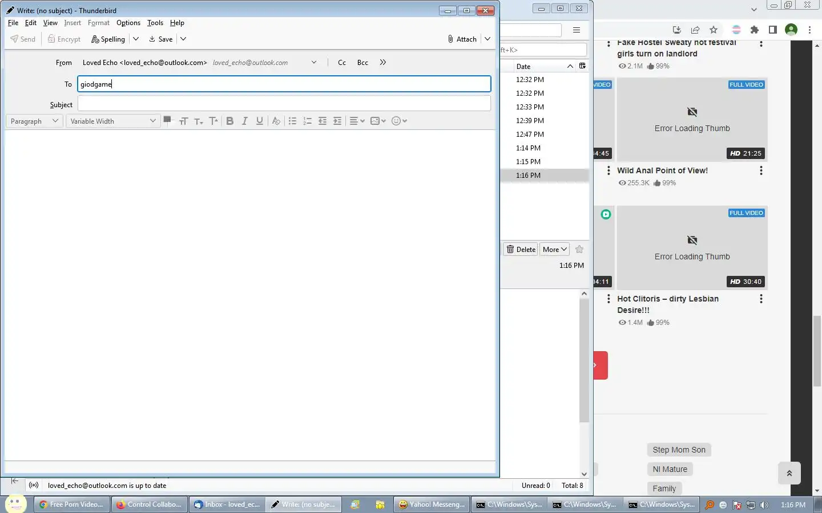Share this page in Chrome
Viewport: 822px width, 513px height.
(695, 30)
